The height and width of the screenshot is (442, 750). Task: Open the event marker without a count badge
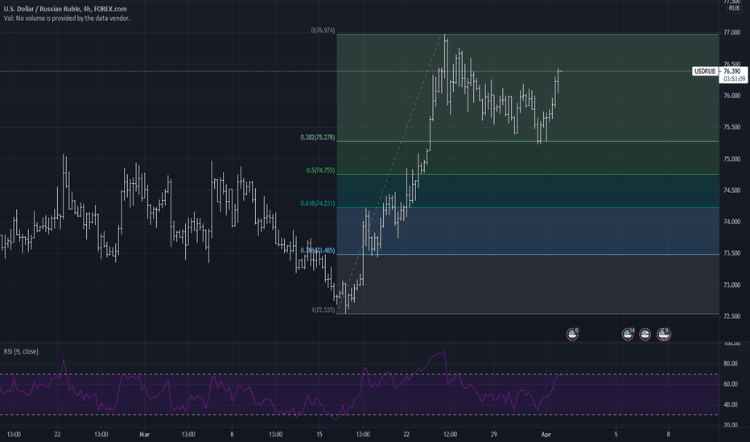click(x=645, y=334)
